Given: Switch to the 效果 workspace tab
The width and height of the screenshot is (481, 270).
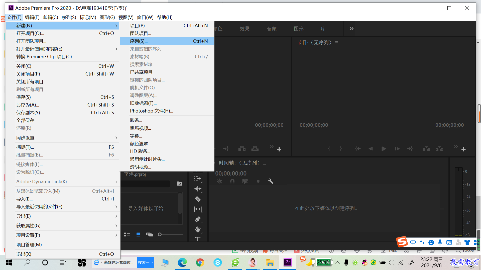Looking at the screenshot, I should point(245,29).
